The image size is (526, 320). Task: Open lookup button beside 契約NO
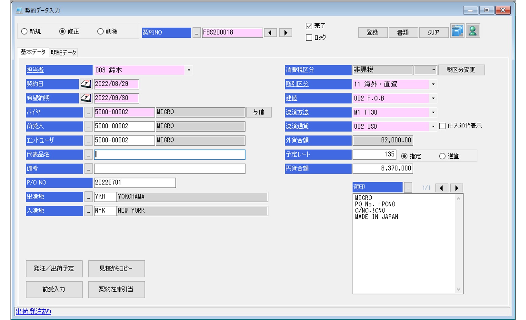click(196, 33)
